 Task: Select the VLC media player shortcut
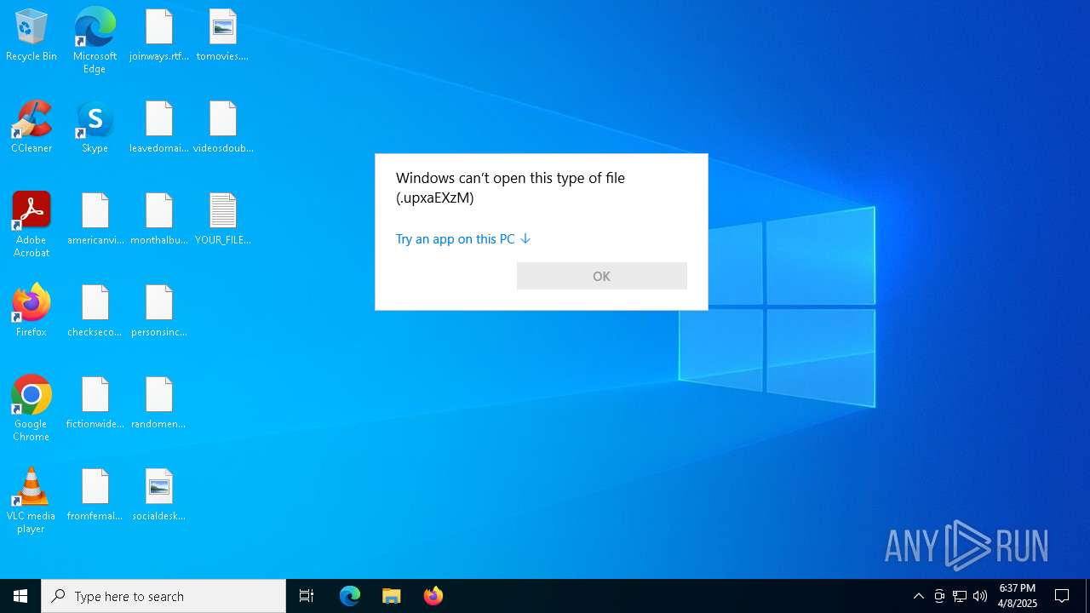pos(32,501)
